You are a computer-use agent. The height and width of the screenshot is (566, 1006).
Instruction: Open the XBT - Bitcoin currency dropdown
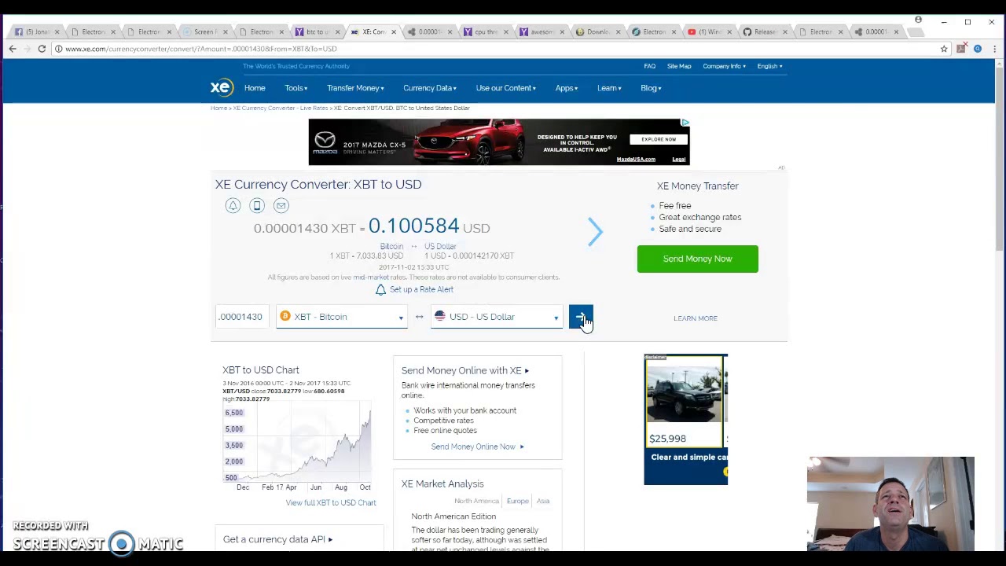[341, 317]
